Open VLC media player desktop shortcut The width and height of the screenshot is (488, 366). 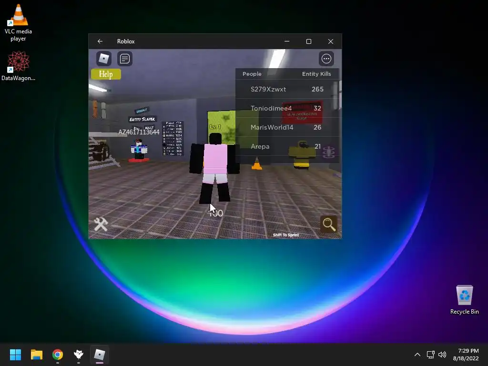click(x=19, y=23)
